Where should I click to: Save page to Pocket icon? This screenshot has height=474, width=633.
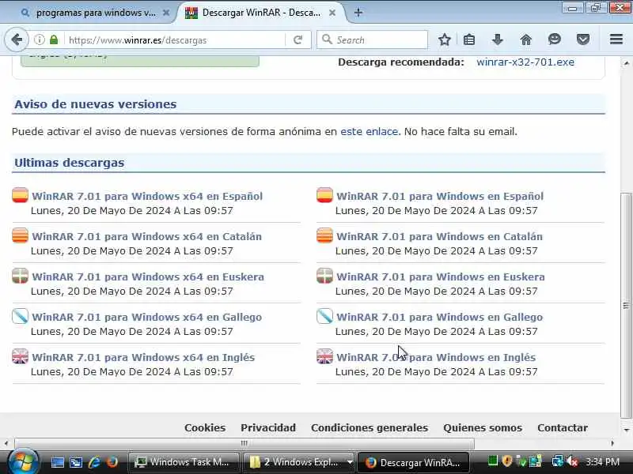[583, 39]
